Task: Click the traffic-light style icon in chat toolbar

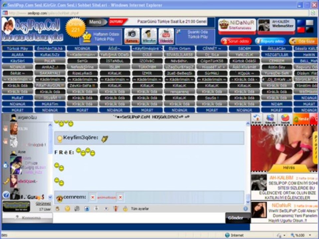Action: tap(116, 209)
